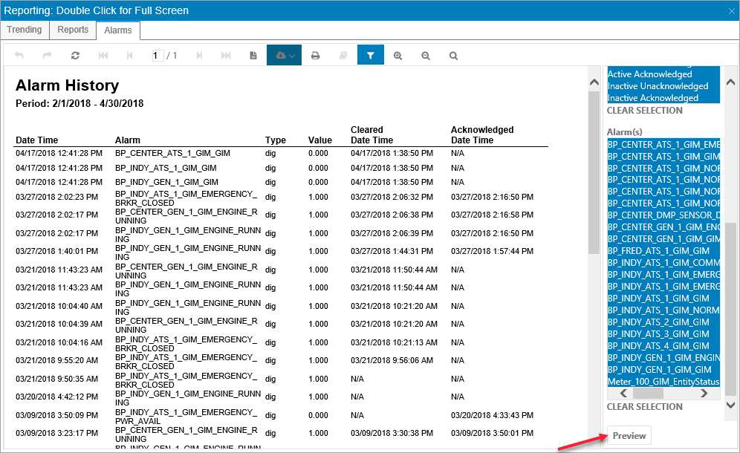Click the undo navigation arrow icon

19,56
